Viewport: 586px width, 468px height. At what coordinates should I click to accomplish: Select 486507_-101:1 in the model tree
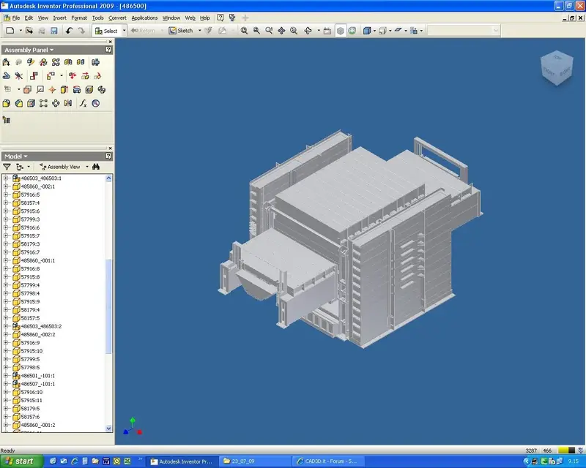(38, 384)
